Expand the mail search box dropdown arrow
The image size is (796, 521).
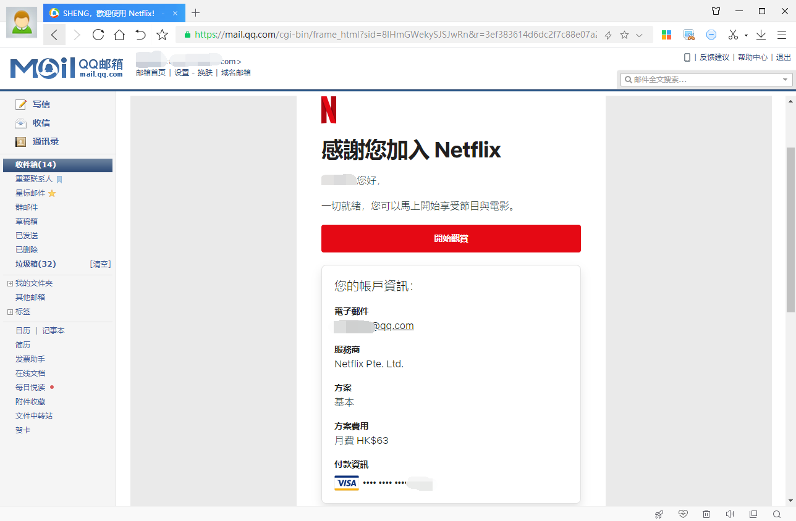(786, 79)
